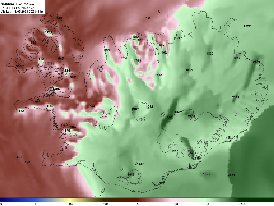Image resolution: width=274 pixels, height=206 pixels.
Task: Click the 1813 value on the map
Action: click(x=189, y=70)
